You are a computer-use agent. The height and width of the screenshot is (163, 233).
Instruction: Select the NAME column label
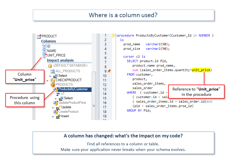pyautogui.click(x=52, y=51)
